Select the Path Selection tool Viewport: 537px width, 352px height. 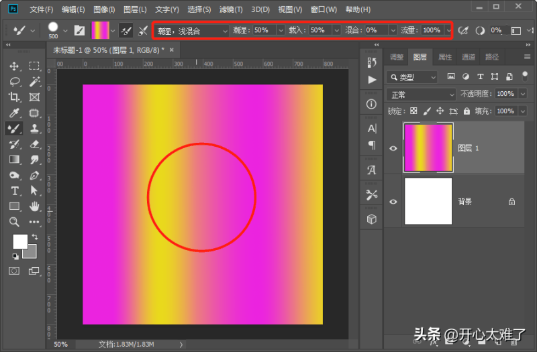click(x=34, y=190)
